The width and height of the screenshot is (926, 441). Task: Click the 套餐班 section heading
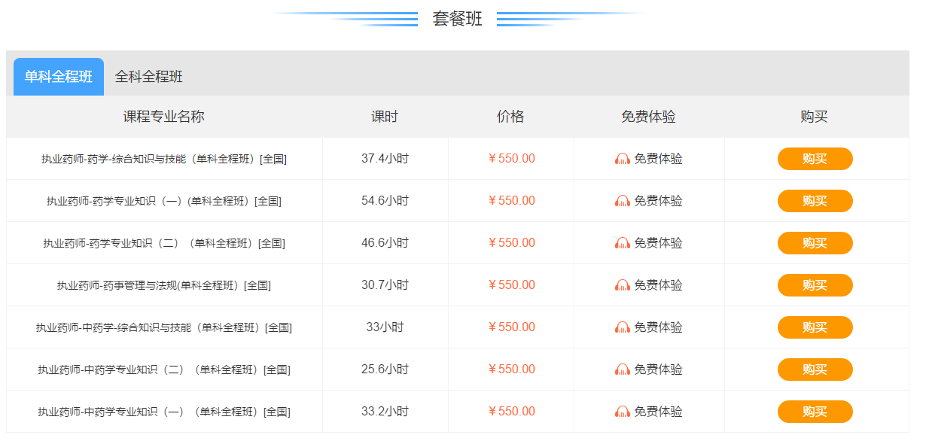point(457,19)
